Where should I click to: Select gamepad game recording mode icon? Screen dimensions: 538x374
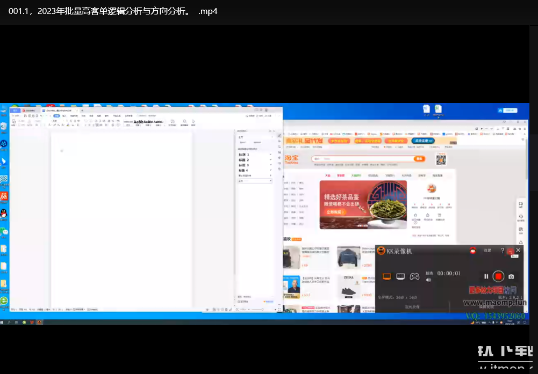[x=414, y=276]
